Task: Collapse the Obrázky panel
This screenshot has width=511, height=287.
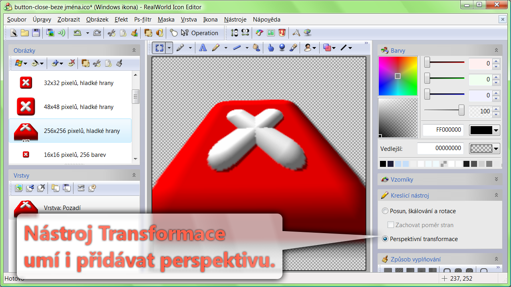Action: tap(134, 51)
